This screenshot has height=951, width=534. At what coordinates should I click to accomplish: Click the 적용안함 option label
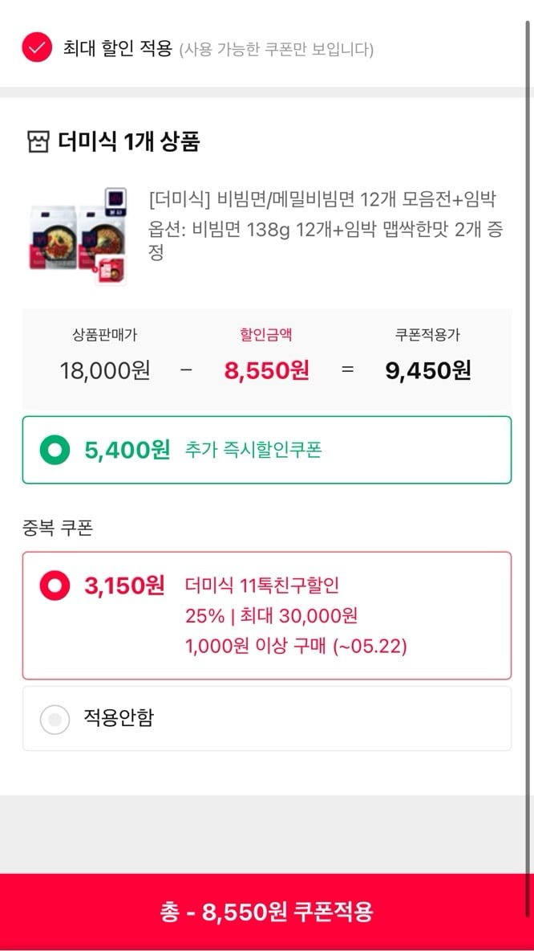pyautogui.click(x=119, y=717)
